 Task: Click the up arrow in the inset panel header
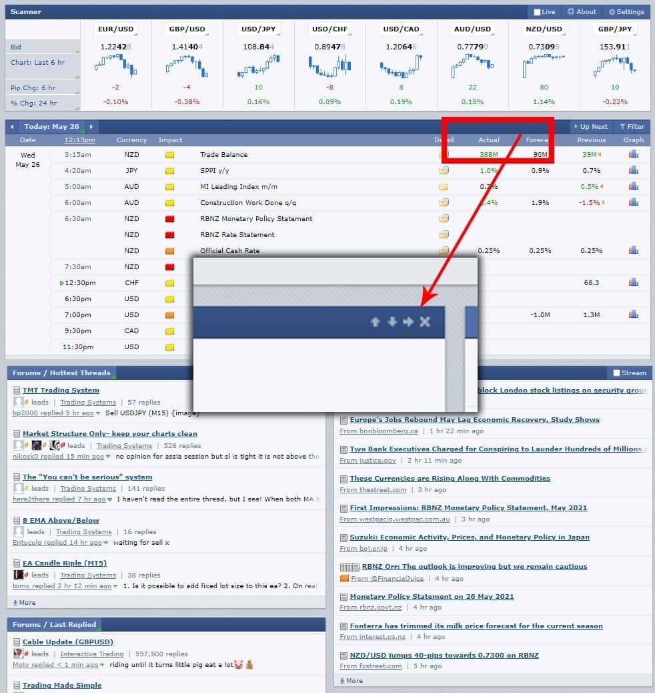click(x=376, y=322)
